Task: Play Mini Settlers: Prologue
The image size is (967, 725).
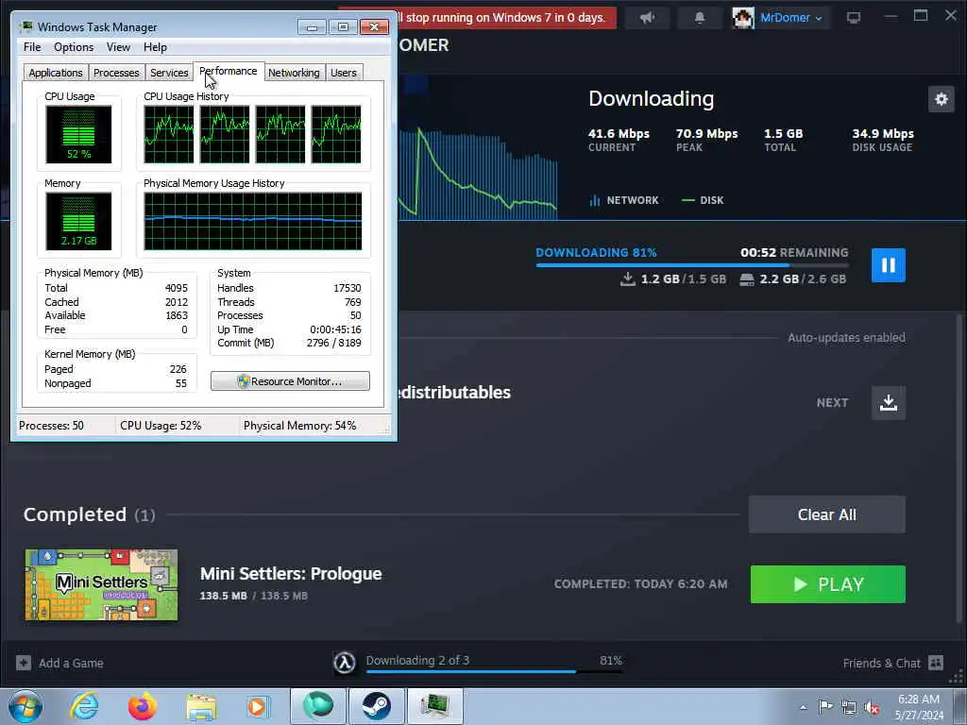Action: pyautogui.click(x=827, y=583)
